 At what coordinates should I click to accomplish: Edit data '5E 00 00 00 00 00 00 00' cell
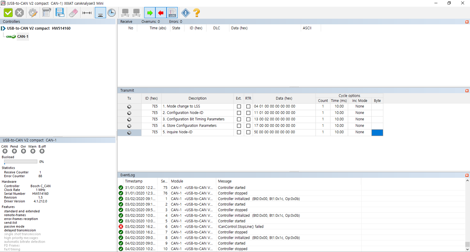coord(284,132)
